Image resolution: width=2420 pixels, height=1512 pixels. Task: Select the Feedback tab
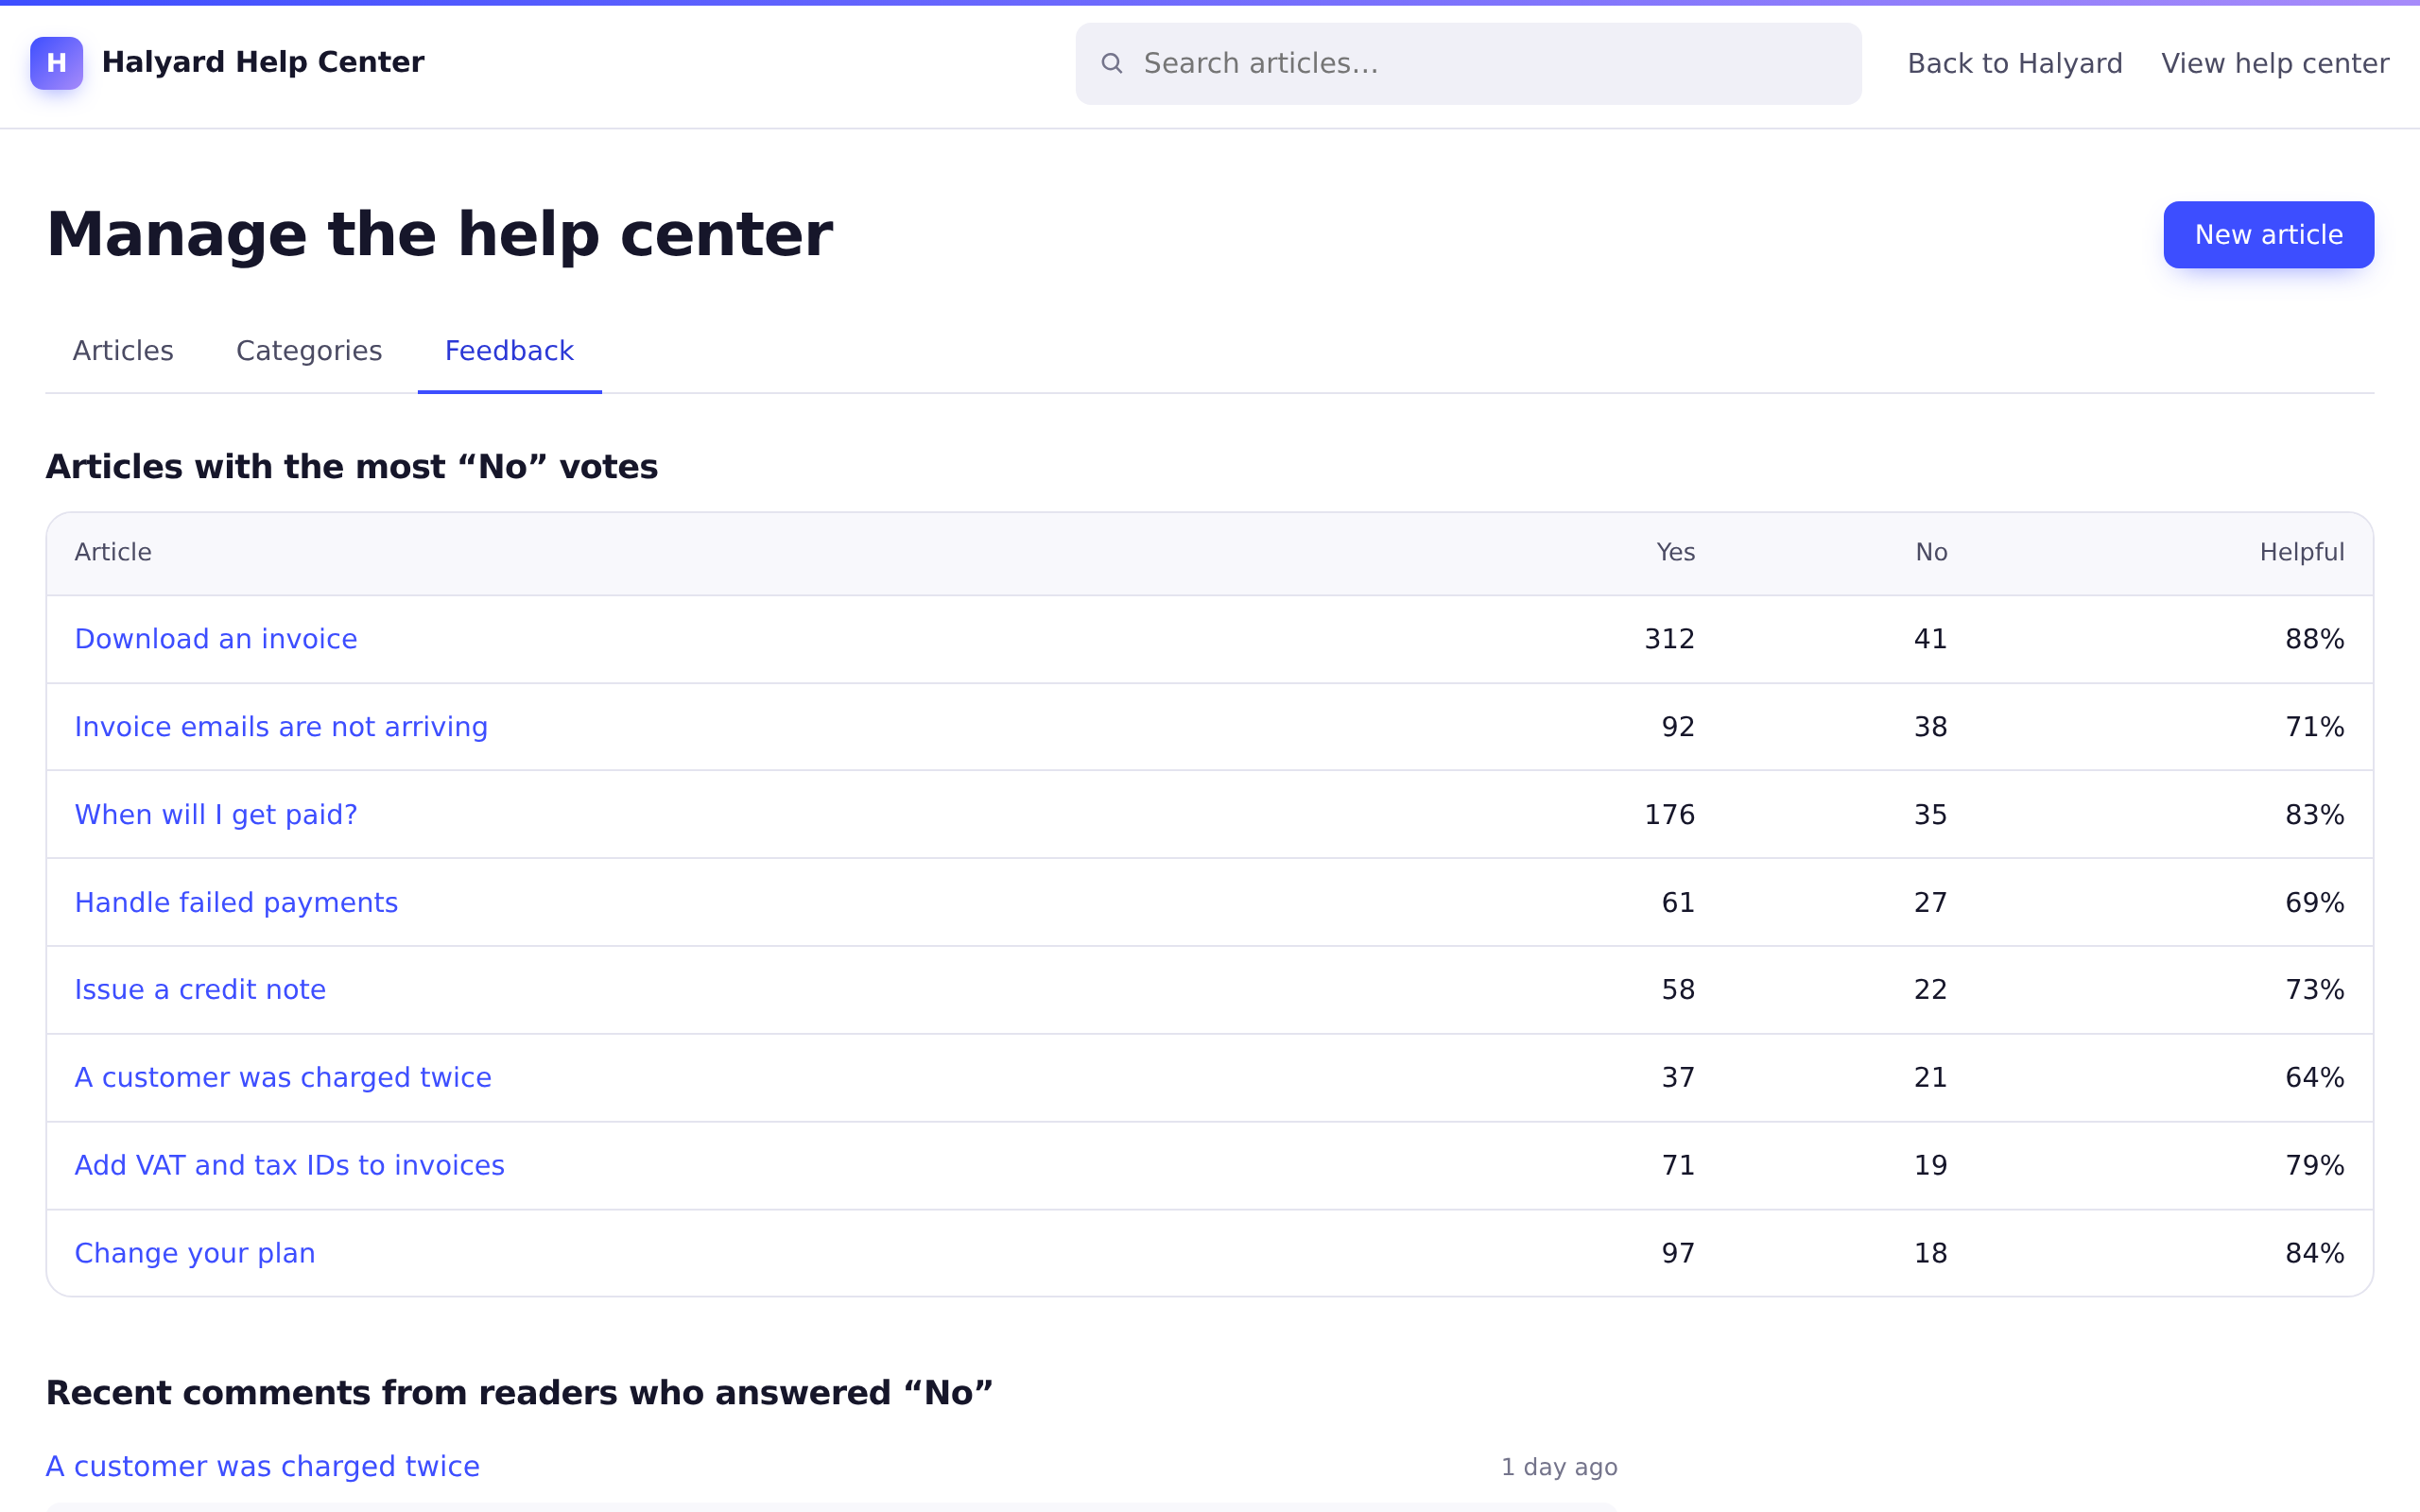[509, 351]
